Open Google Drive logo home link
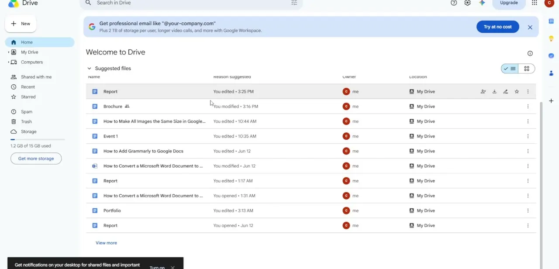Image resolution: width=559 pixels, height=269 pixels. coord(23,3)
